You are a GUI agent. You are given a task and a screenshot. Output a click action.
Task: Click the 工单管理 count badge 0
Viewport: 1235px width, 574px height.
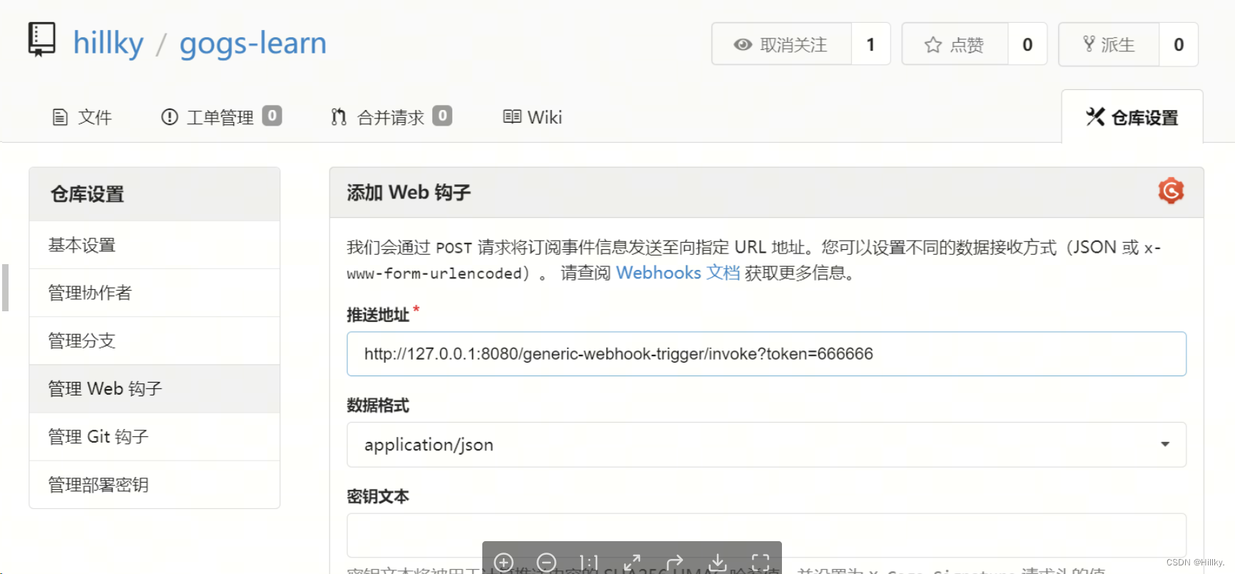pyautogui.click(x=272, y=115)
